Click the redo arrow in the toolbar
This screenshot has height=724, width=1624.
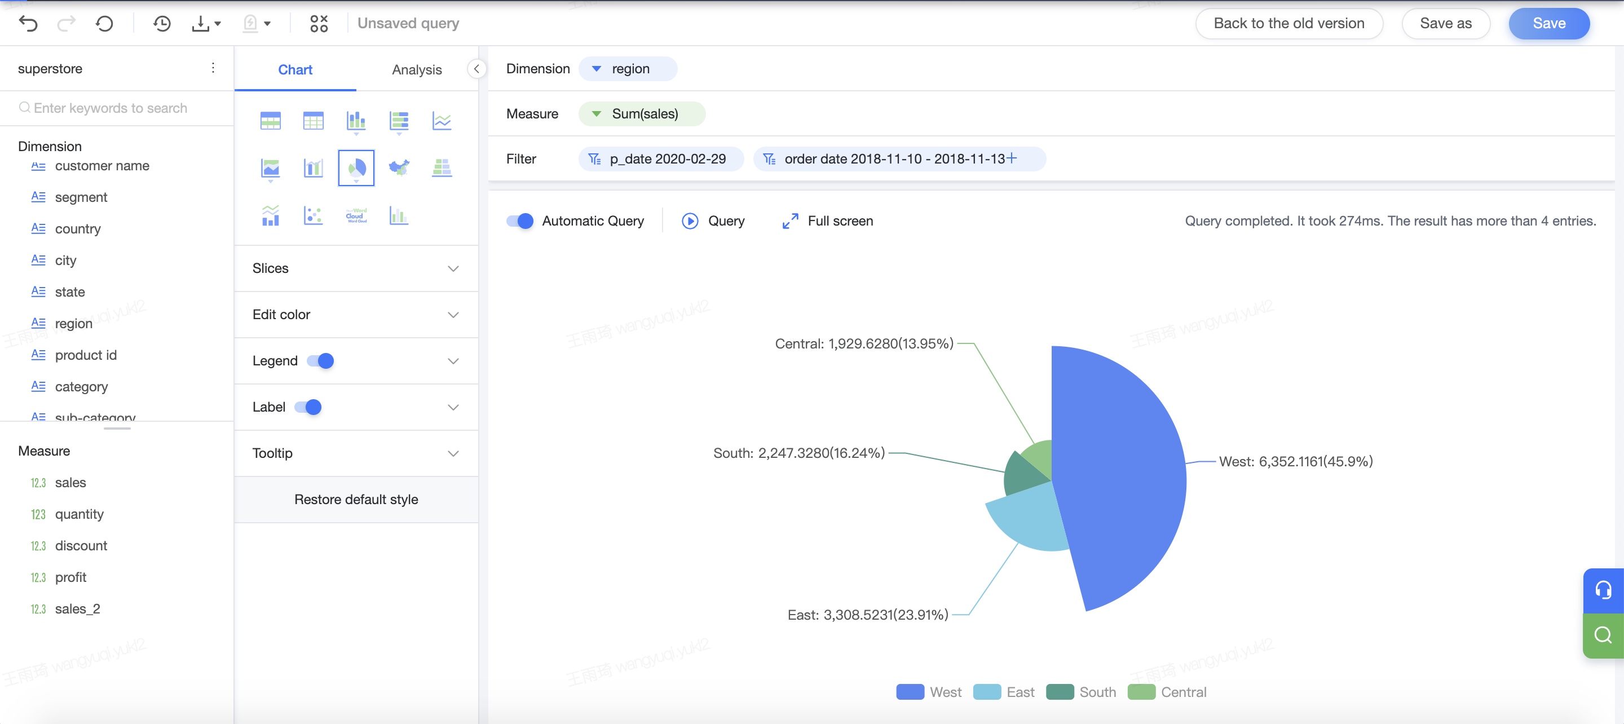click(x=66, y=24)
